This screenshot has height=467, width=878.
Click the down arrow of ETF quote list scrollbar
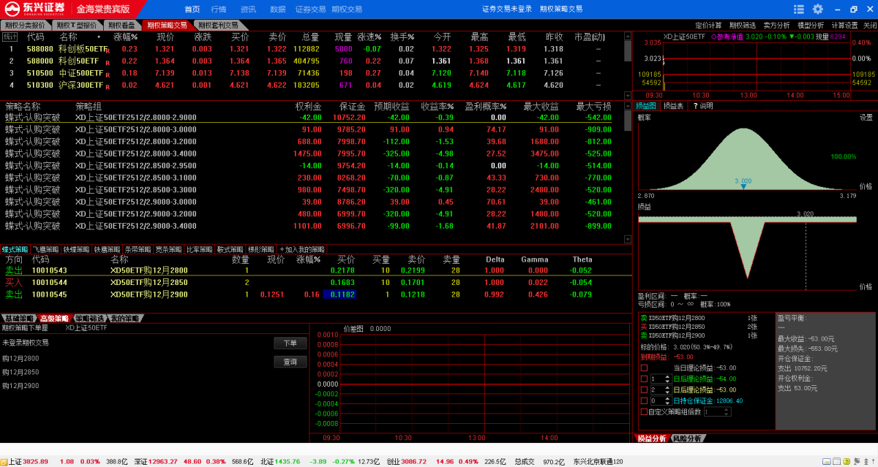coord(627,95)
